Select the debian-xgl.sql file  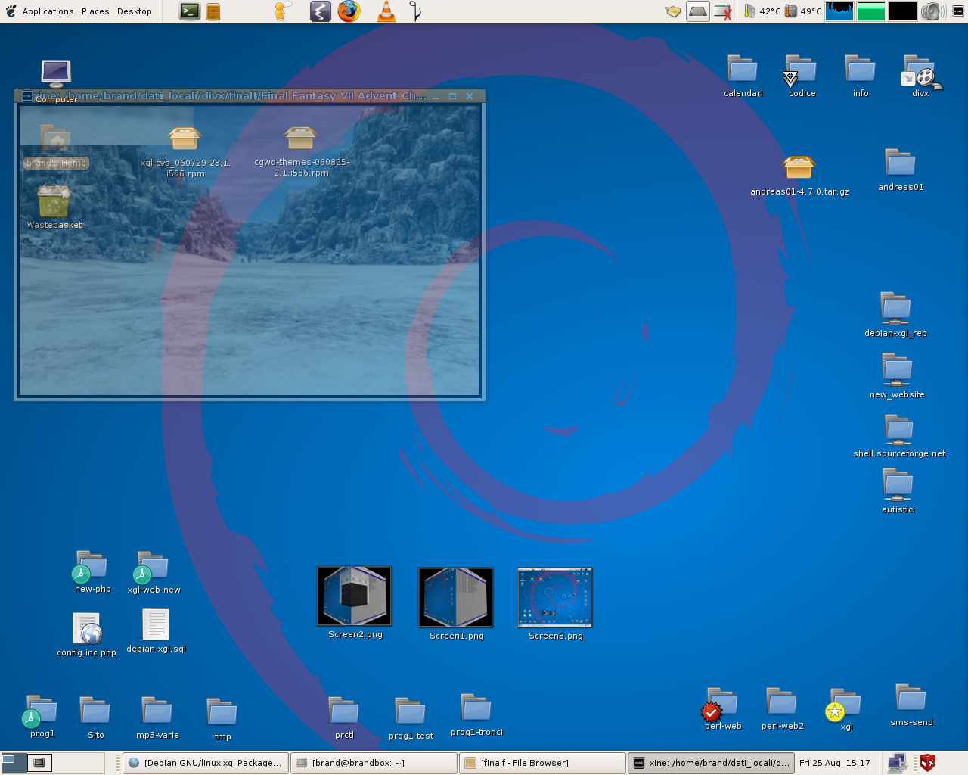click(x=156, y=631)
